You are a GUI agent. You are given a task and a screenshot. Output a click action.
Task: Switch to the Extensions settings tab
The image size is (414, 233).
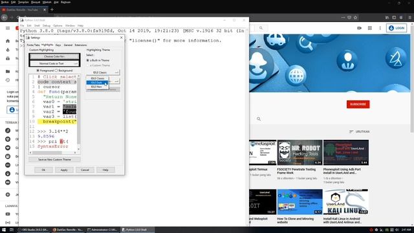pyautogui.click(x=80, y=45)
